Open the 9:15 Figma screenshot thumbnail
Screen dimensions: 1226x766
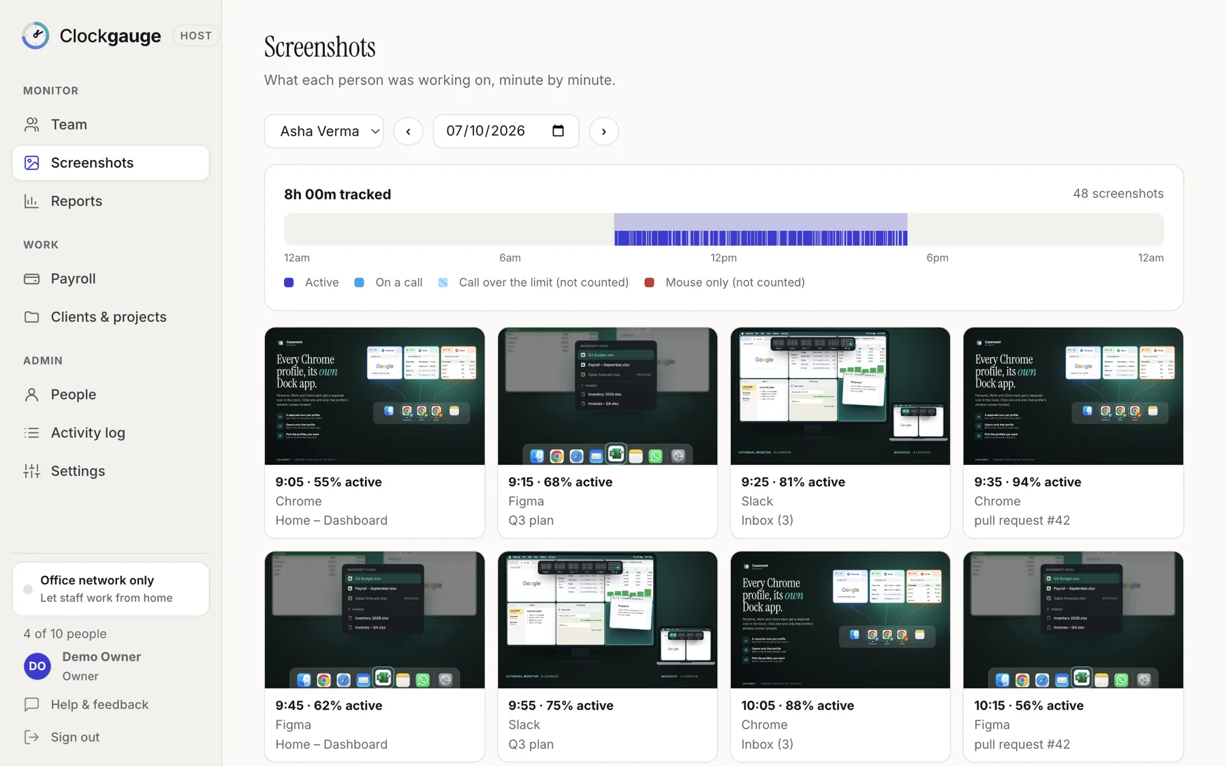tap(608, 396)
